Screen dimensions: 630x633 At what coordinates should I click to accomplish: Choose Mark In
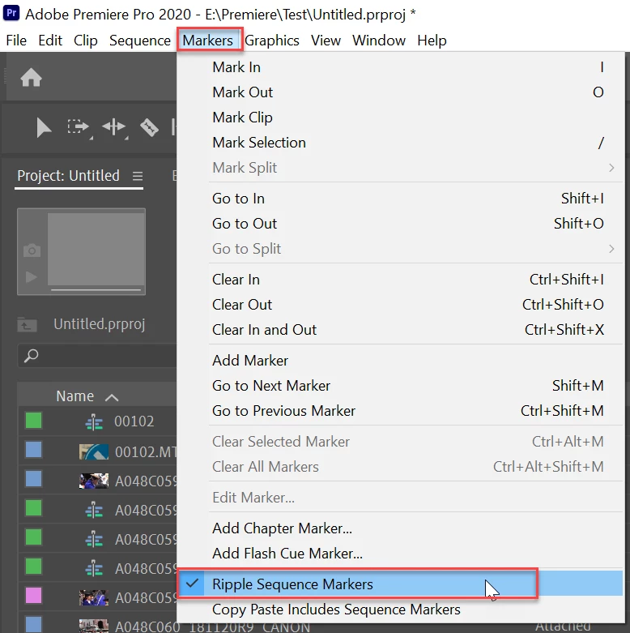click(x=401, y=67)
